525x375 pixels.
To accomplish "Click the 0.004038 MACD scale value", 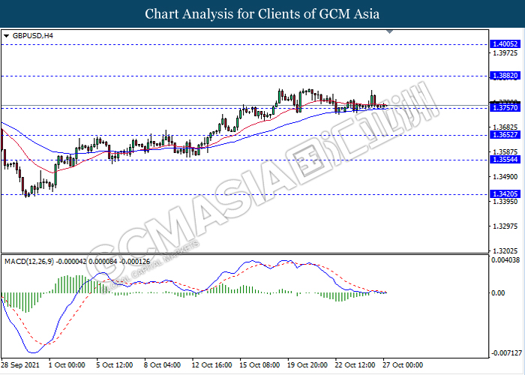I will 505,259.
